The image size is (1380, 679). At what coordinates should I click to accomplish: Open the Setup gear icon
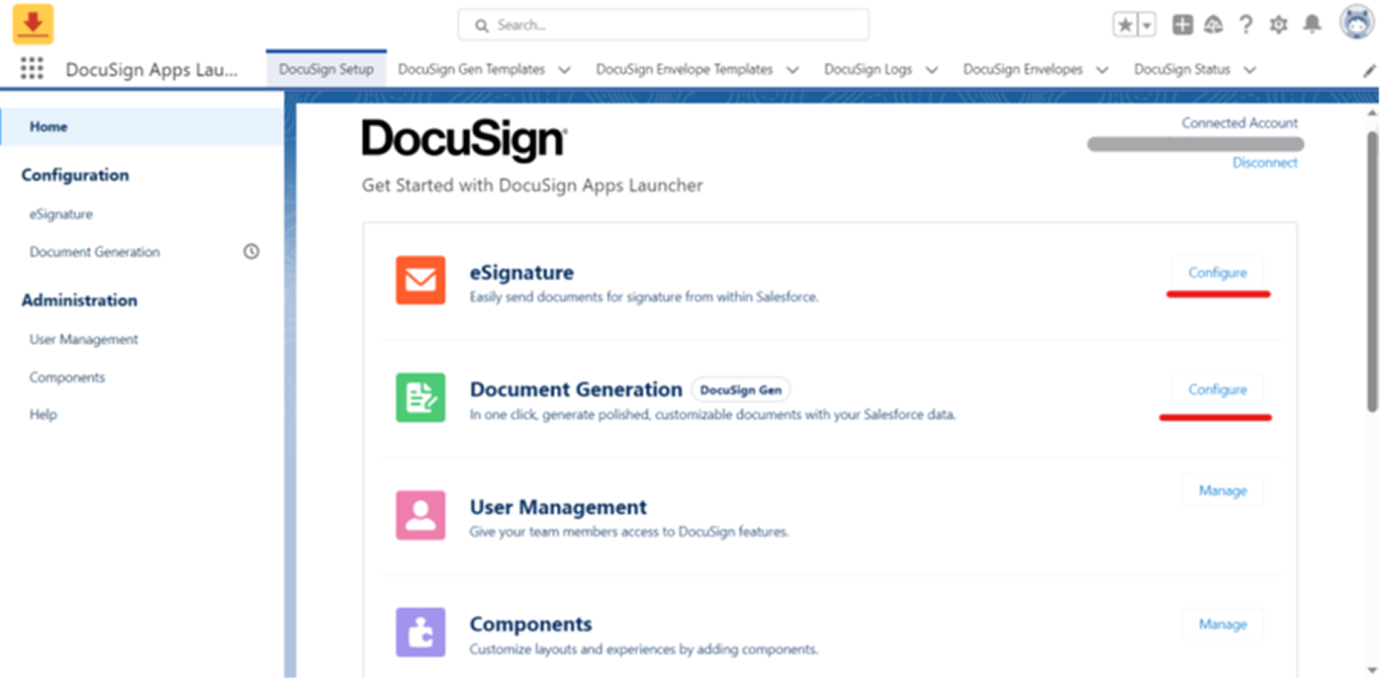tap(1279, 26)
